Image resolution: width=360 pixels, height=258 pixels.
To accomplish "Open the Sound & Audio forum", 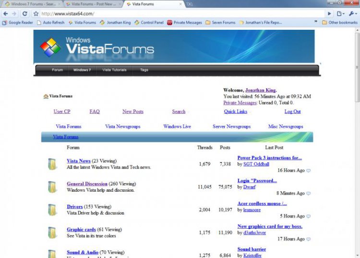I will (83, 252).
